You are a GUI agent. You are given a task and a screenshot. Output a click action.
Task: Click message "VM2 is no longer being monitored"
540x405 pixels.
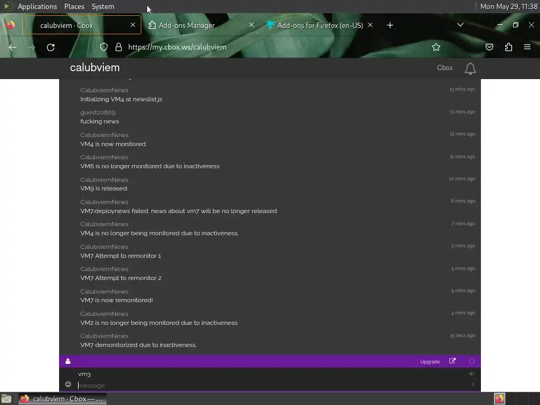click(x=159, y=323)
